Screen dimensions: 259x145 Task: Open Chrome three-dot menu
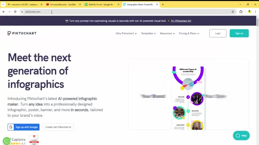255,12
